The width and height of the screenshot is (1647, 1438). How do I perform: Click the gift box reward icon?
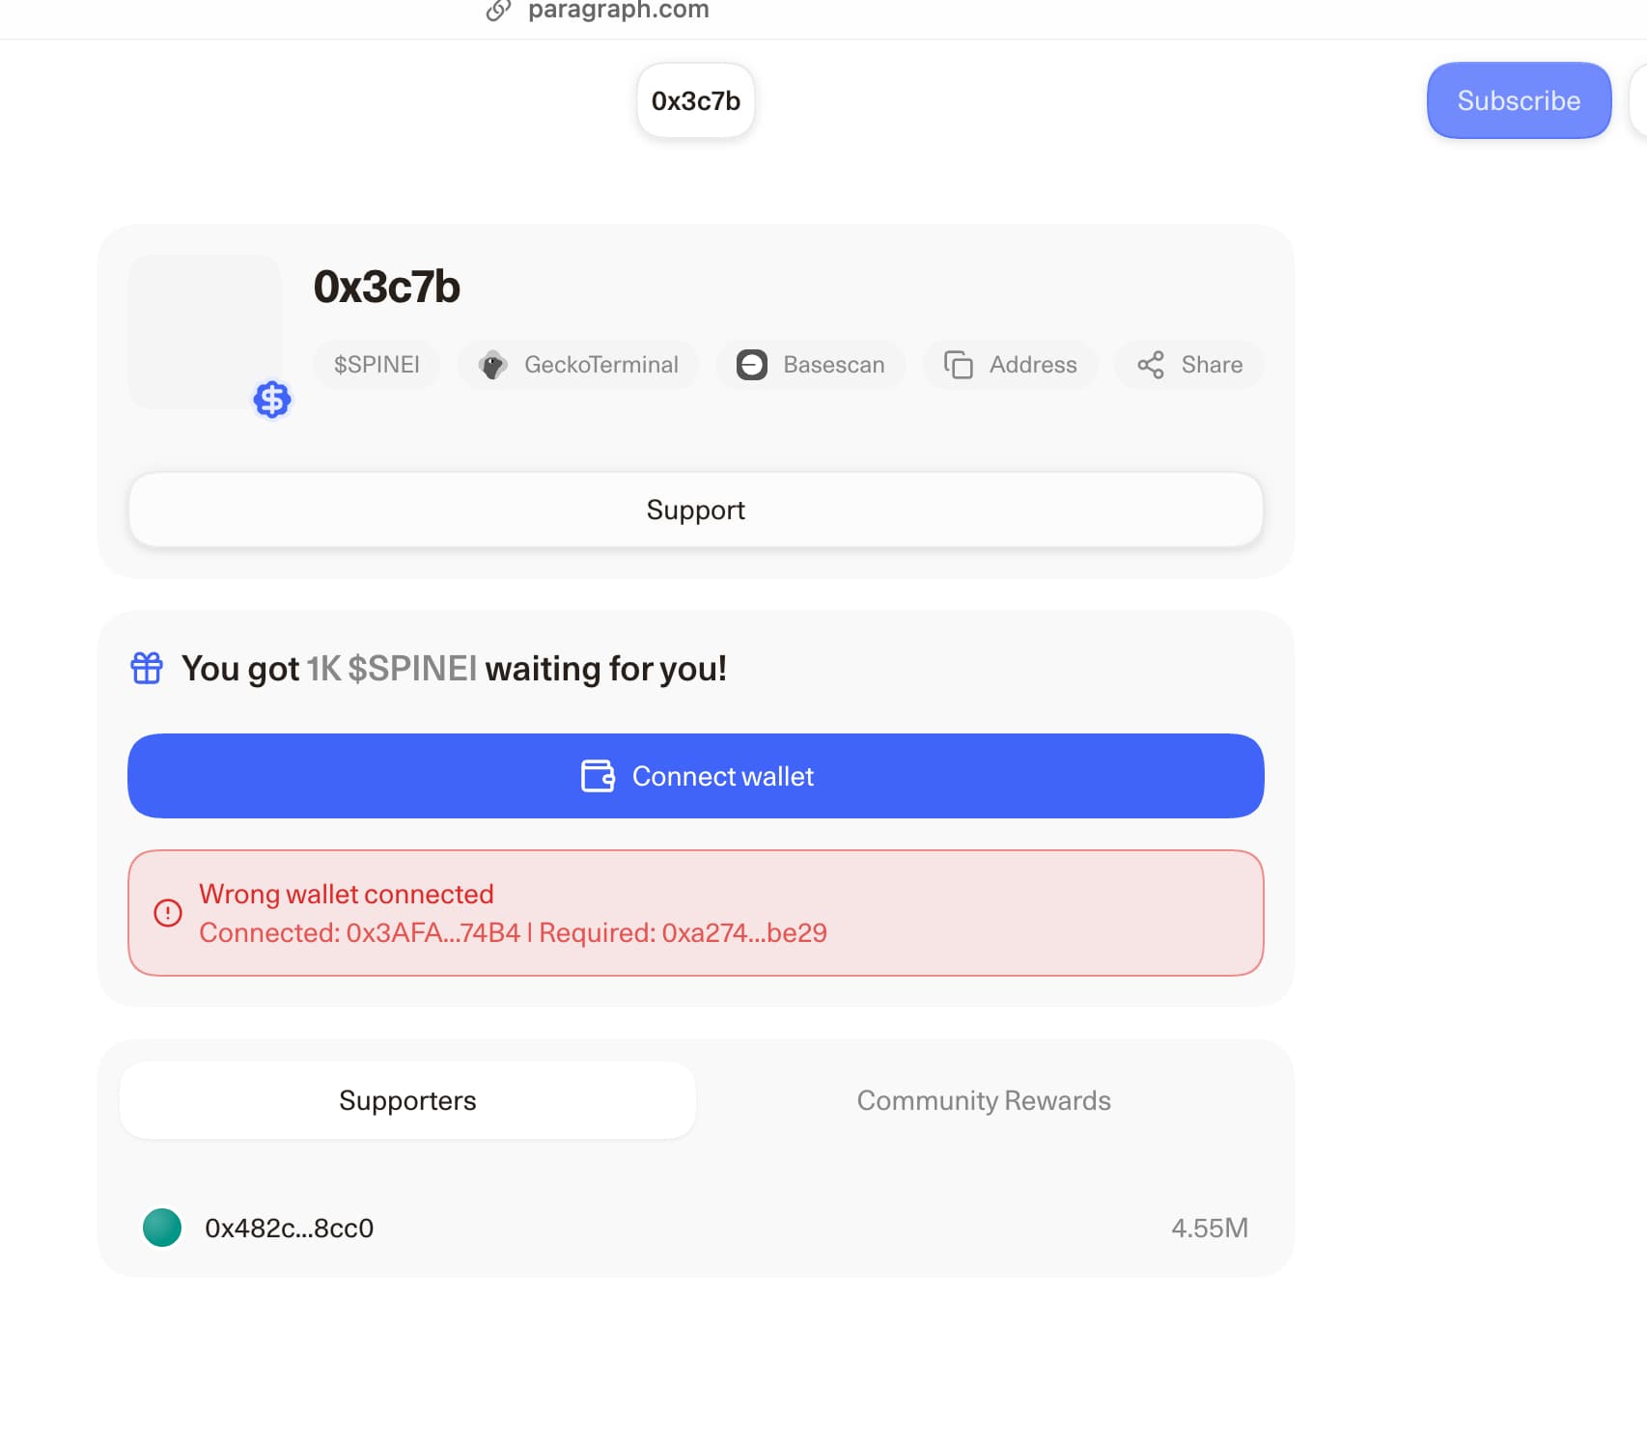(x=147, y=668)
